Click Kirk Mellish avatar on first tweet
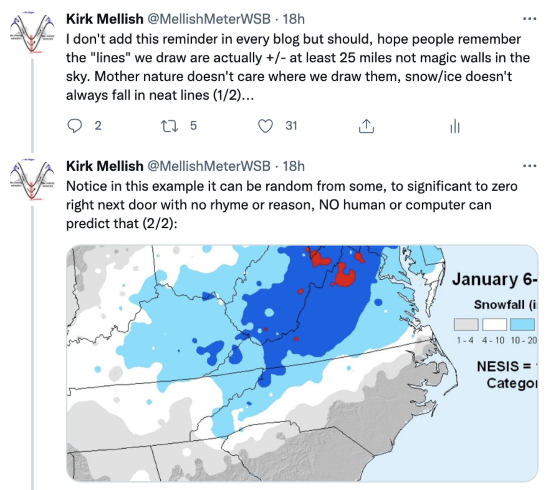The image size is (551, 490). click(x=32, y=33)
